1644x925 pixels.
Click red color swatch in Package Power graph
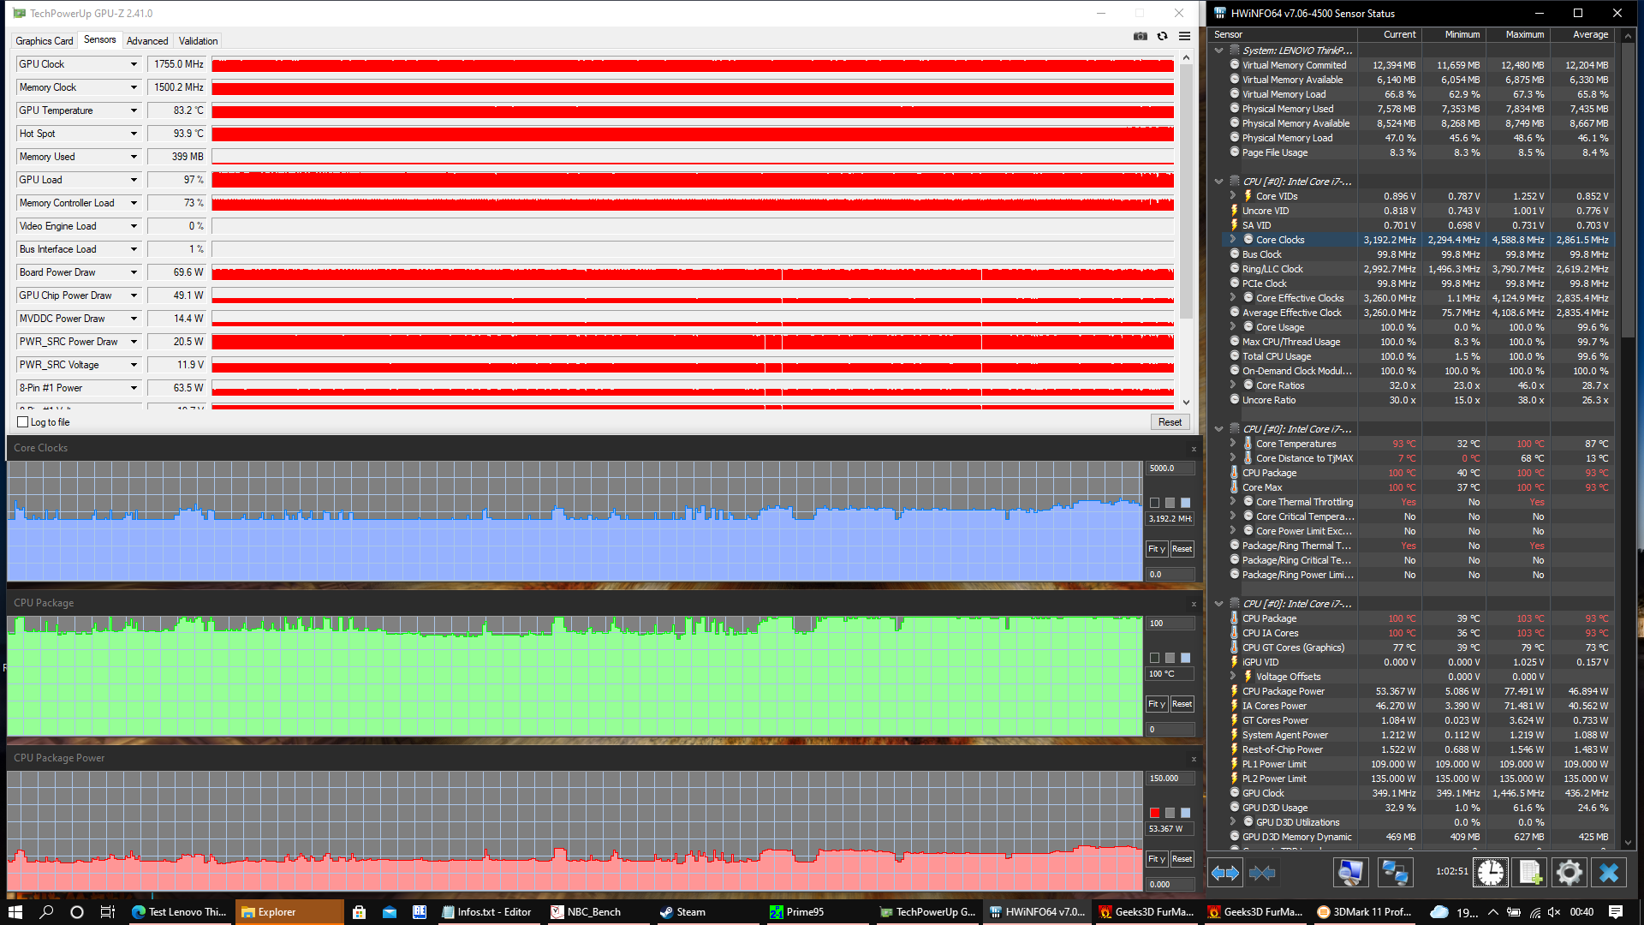[1154, 813]
